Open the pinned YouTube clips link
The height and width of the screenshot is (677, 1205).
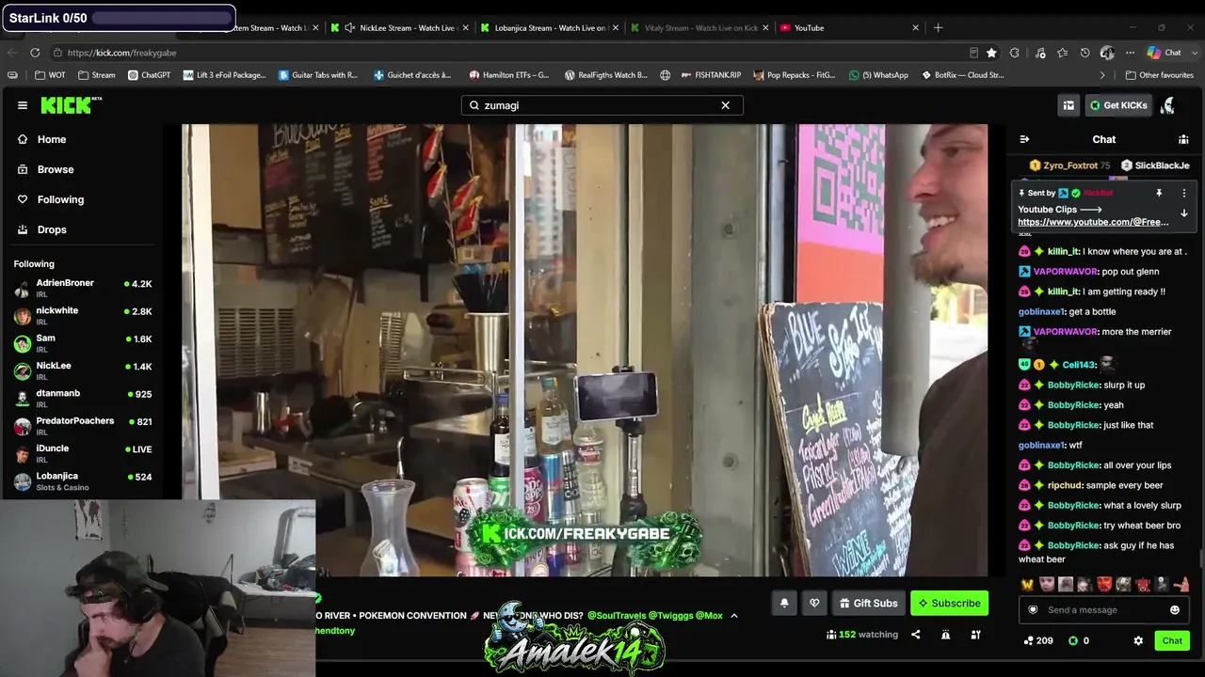pyautogui.click(x=1093, y=222)
